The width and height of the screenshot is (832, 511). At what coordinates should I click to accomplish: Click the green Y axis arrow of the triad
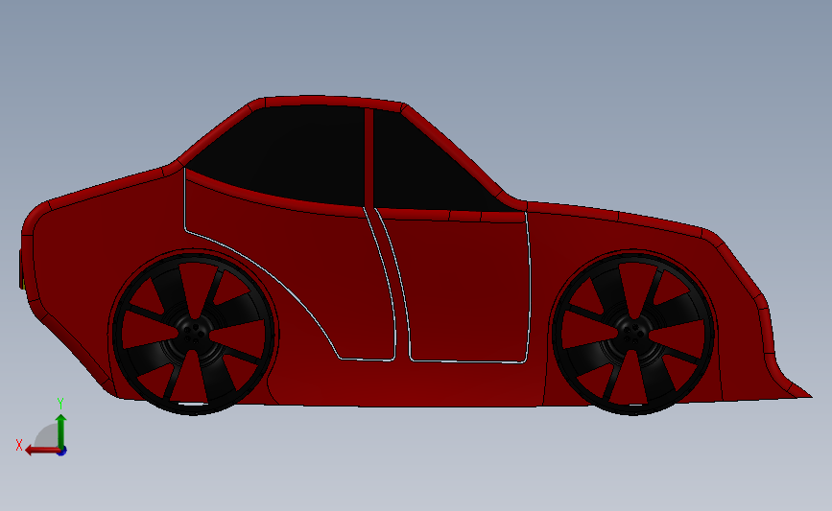pyautogui.click(x=61, y=431)
